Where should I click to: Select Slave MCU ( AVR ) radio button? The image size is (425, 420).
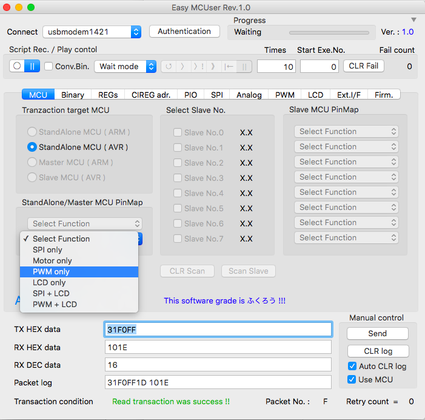tap(32, 177)
